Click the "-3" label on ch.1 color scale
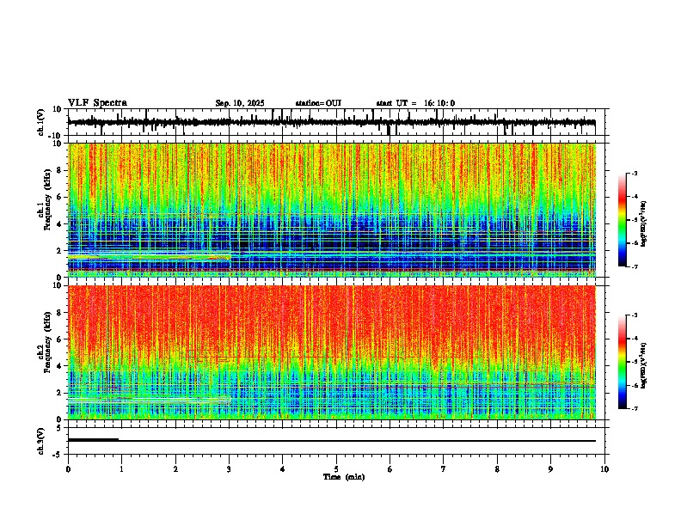 634,174
